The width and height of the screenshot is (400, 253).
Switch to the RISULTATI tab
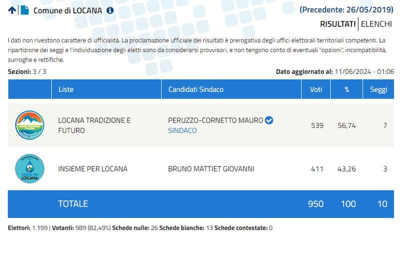point(337,23)
